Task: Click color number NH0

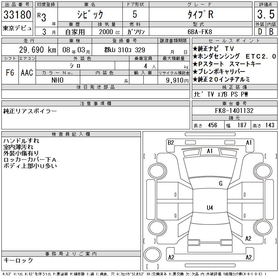Action: pyautogui.click(x=58, y=80)
